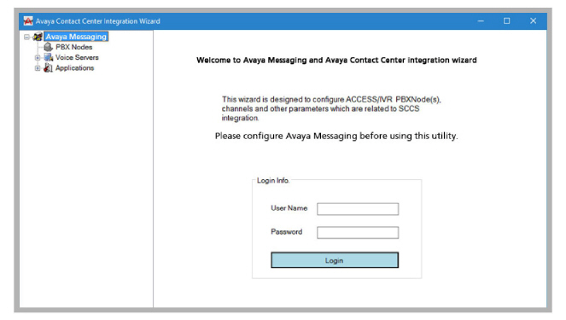Close the wizard window
Screen dimensions: 566x320
tap(534, 21)
